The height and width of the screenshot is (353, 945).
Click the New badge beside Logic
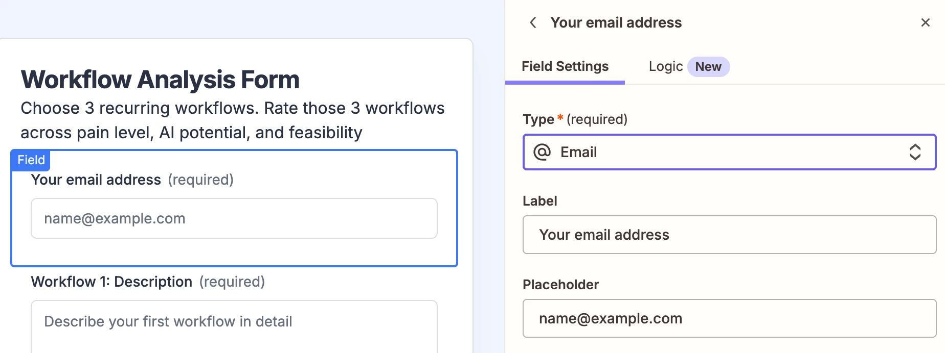coord(708,67)
